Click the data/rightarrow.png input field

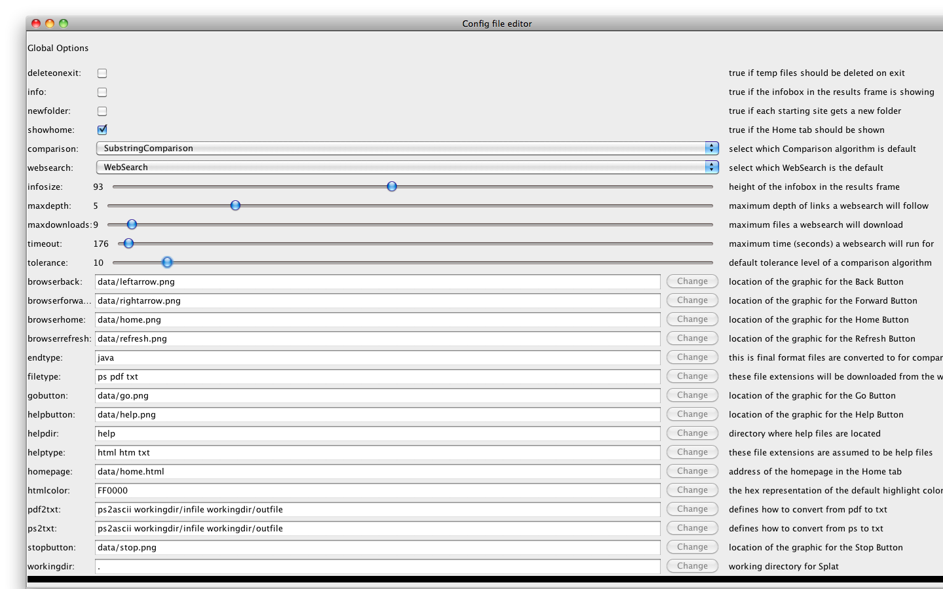[378, 301]
